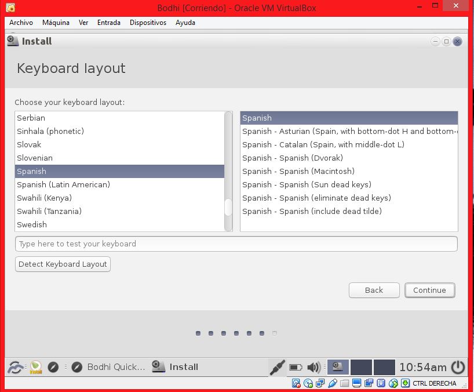Open the Ayuda menu
This screenshot has height=392, width=474.
185,23
